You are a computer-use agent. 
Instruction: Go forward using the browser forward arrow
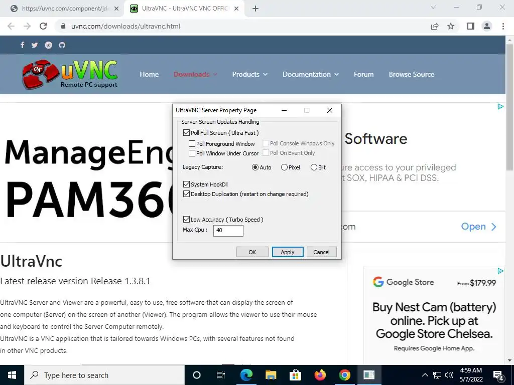tap(27, 26)
